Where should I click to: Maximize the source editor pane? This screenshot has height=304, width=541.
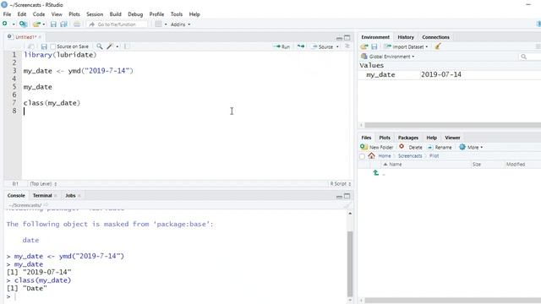347,37
